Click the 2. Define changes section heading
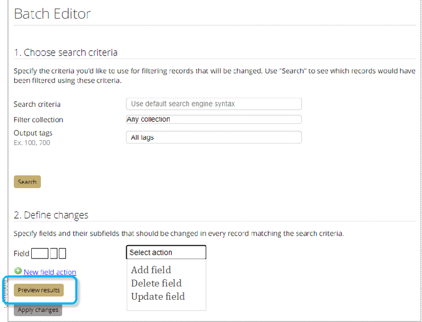This screenshot has height=322, width=422. [x=51, y=215]
